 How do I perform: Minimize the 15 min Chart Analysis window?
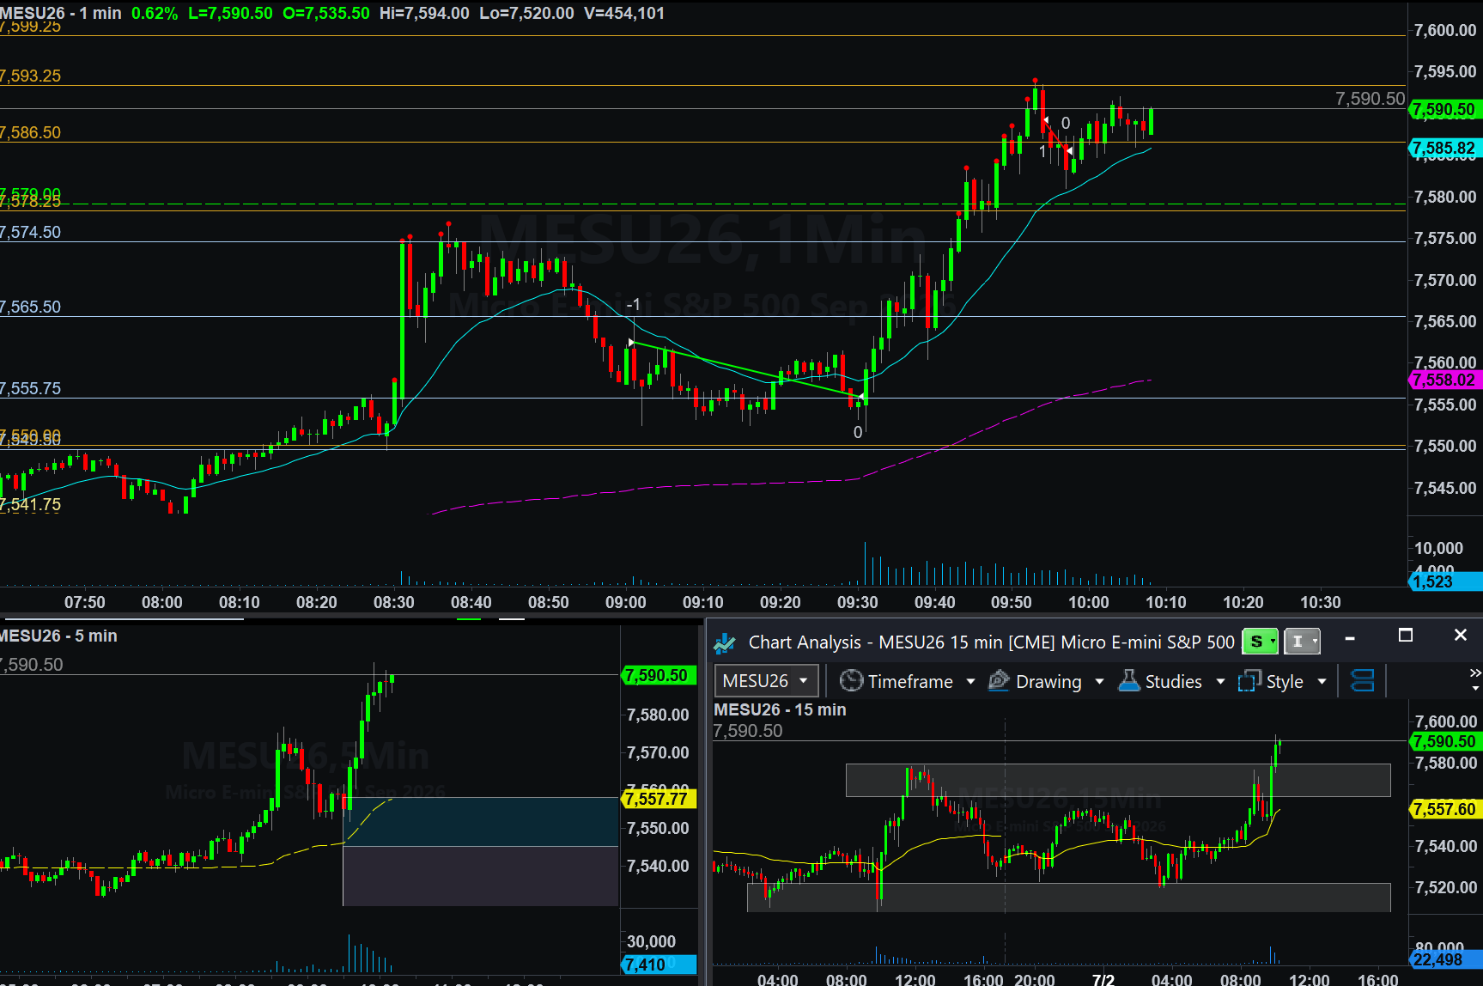1350,638
